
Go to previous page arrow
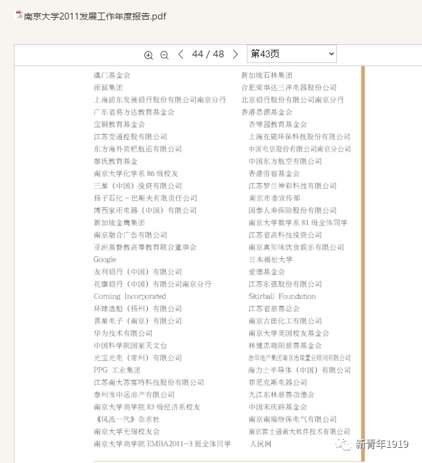181,54
